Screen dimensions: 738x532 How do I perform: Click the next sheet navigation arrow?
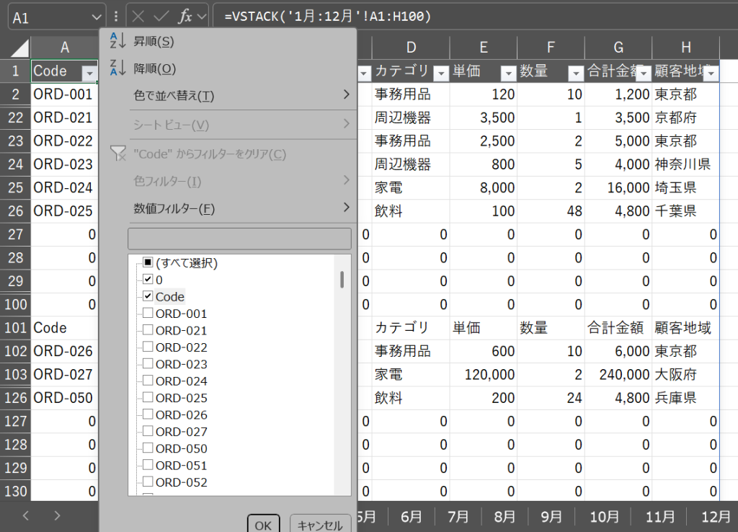click(57, 515)
